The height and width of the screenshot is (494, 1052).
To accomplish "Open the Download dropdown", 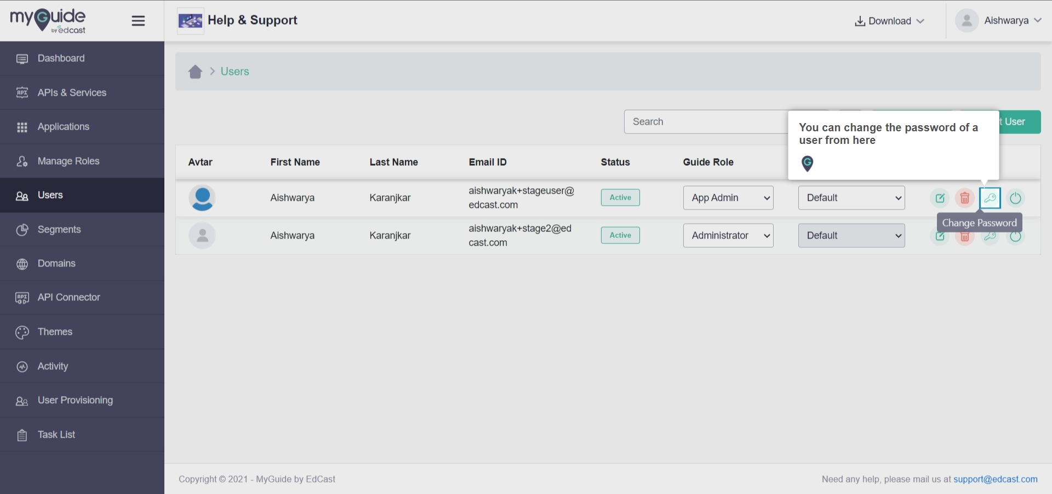I will coord(889,21).
